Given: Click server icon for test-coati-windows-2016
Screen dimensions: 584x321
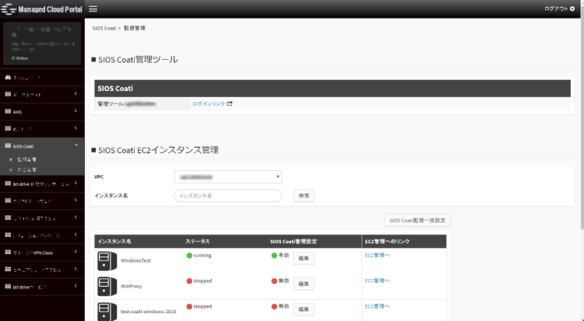Looking at the screenshot, I should point(107,312).
